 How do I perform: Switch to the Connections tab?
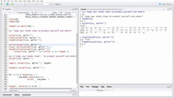tap(26, 95)
